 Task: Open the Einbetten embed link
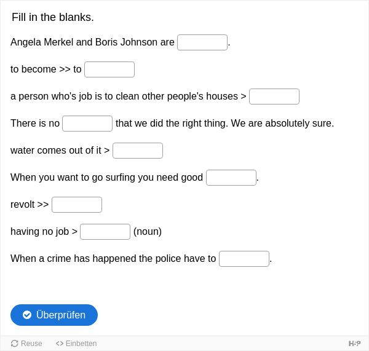tap(76, 344)
